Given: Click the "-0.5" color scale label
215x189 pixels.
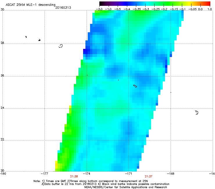Looking at the screenshot, I should click(x=117, y=9).
